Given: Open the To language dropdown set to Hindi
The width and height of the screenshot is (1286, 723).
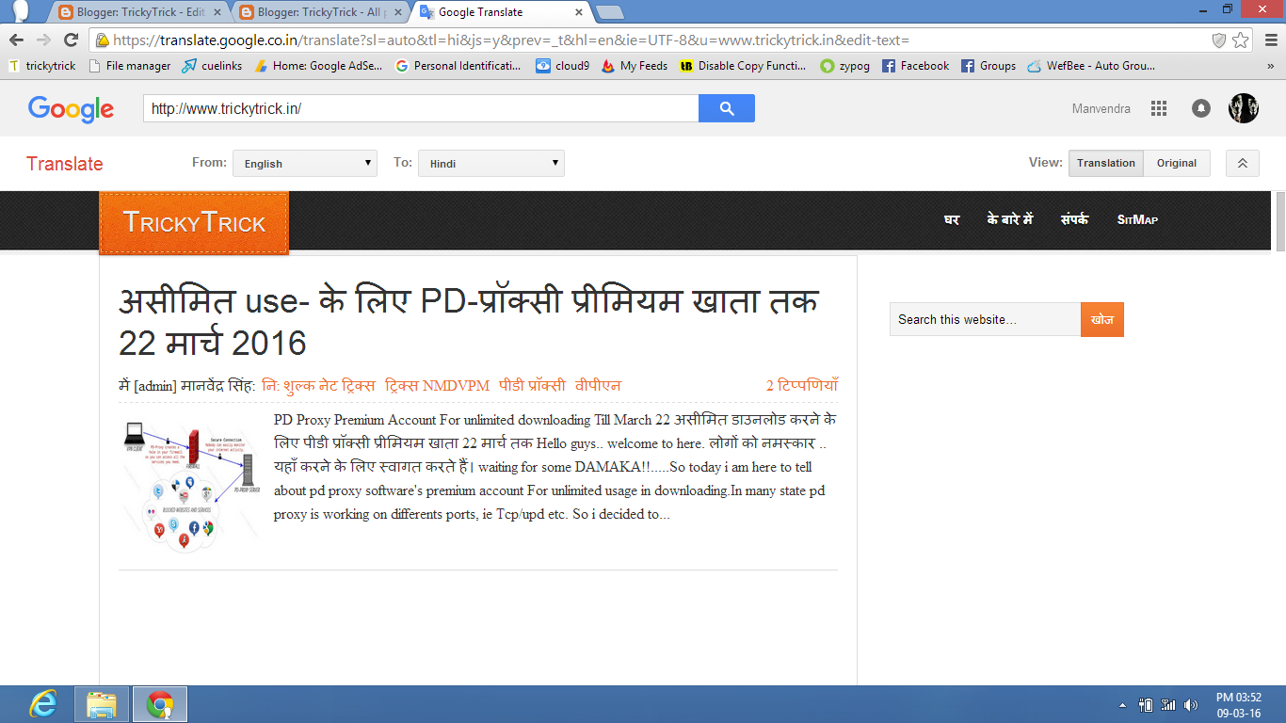Looking at the screenshot, I should 491,163.
